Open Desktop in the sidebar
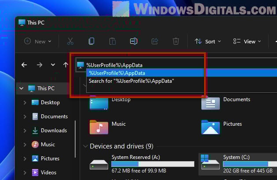 point(46,102)
